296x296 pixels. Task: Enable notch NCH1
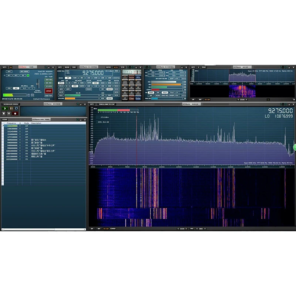point(117,83)
